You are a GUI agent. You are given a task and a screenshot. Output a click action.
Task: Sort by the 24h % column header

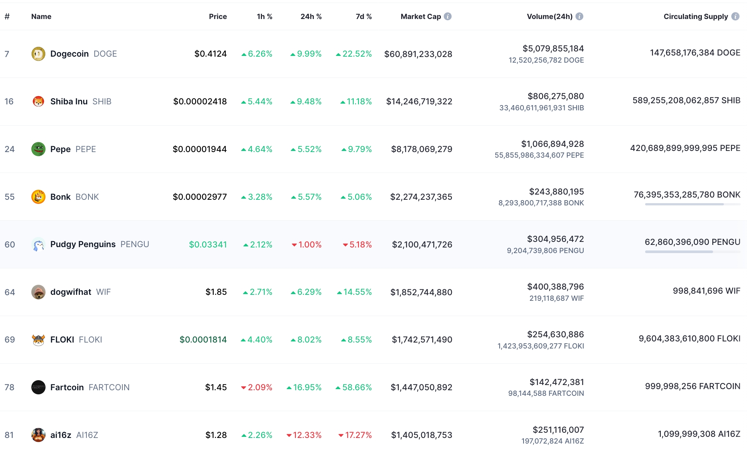(x=311, y=16)
